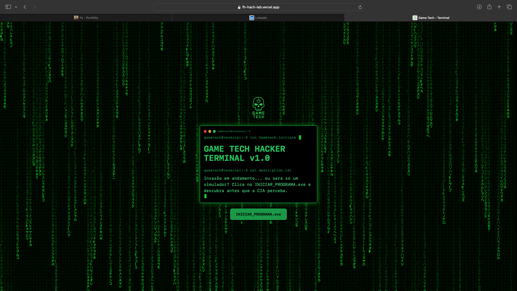This screenshot has width=517, height=291.
Task: Select the Game Tech - Terminal tab
Action: pos(431,18)
